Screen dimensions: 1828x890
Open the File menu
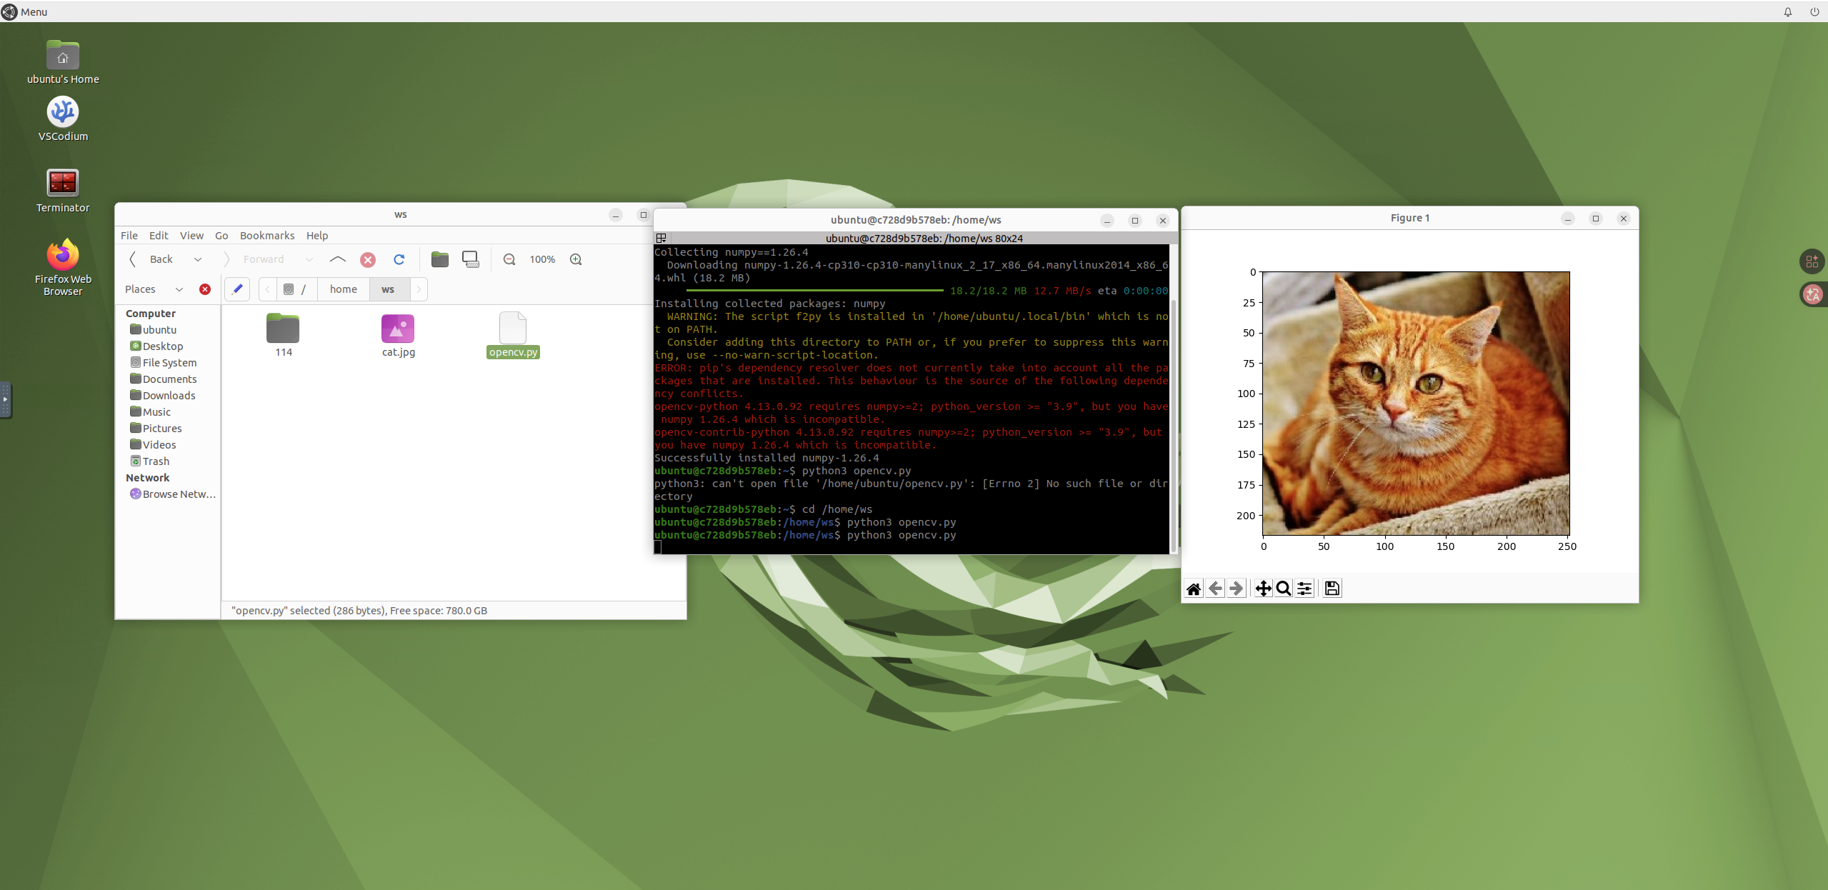point(129,236)
